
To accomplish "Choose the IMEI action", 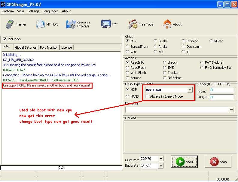I will [x=164, y=68].
